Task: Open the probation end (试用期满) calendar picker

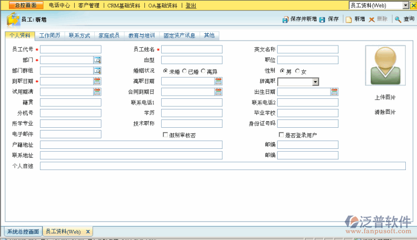Action: 98,92
